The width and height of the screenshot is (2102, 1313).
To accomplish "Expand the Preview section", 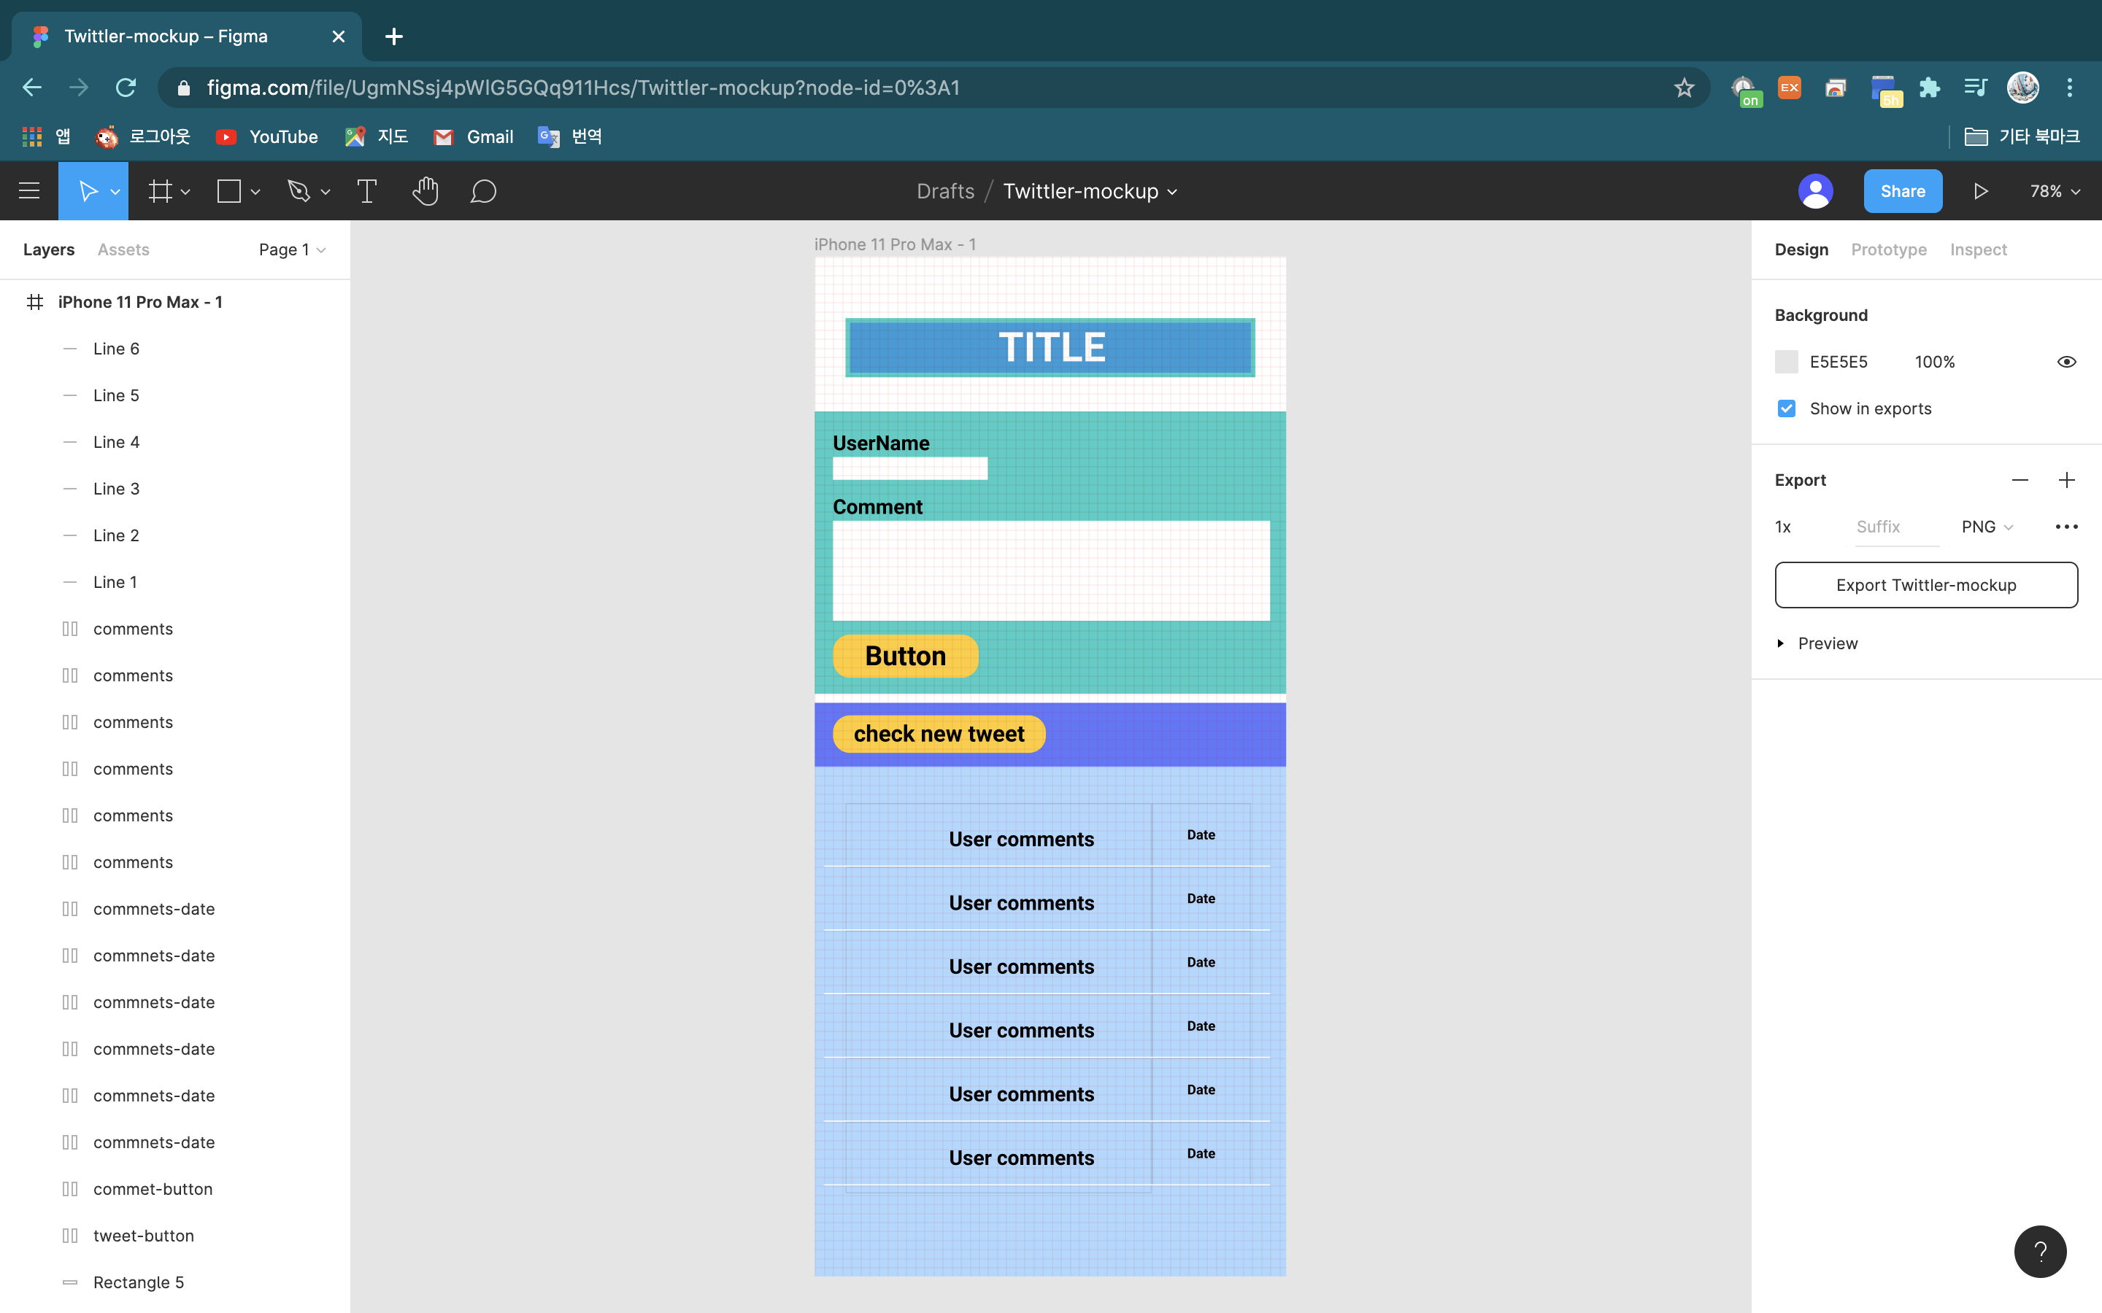I will [1782, 643].
